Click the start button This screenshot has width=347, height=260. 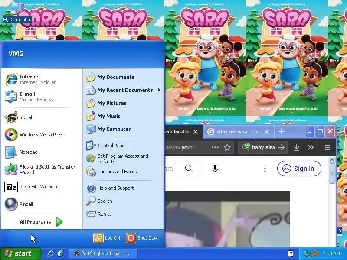(20, 253)
